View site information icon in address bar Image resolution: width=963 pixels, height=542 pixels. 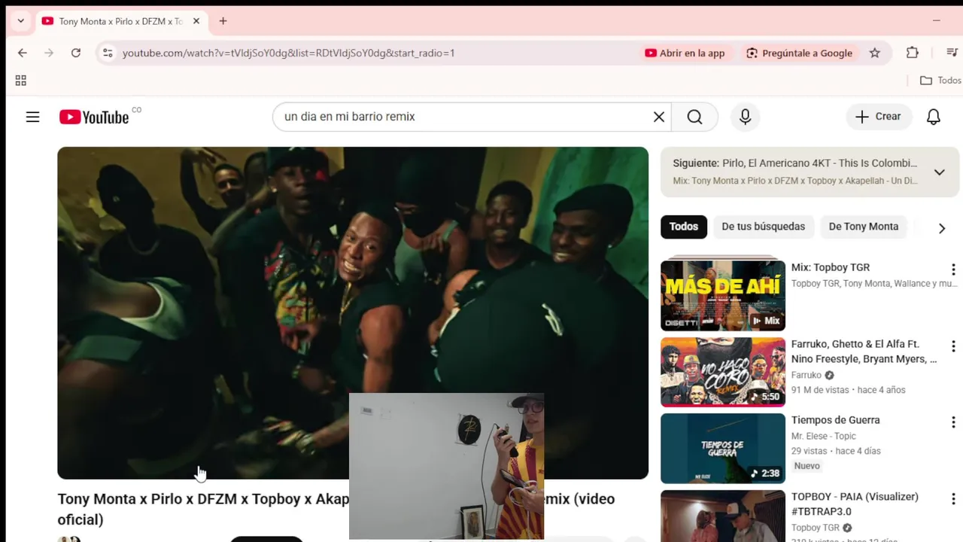point(108,53)
